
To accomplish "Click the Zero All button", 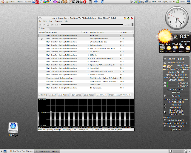I will pos(53,95).
